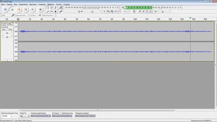
Task: Open the Sync-Lock tracks clock icon
Action: [134, 12]
